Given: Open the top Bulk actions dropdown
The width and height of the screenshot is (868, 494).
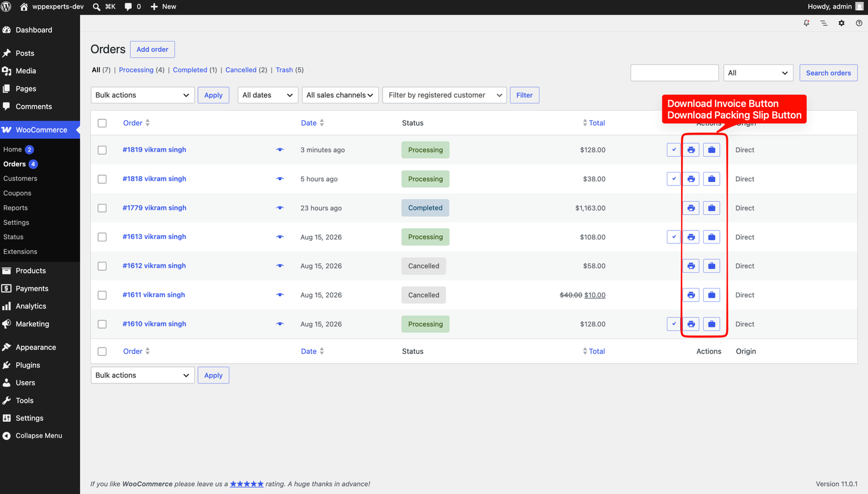Looking at the screenshot, I should point(143,95).
